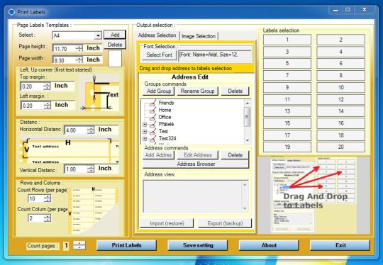Click Delete under Page Labels Templates
Viewport: 383px width, 265px height.
coord(115,45)
